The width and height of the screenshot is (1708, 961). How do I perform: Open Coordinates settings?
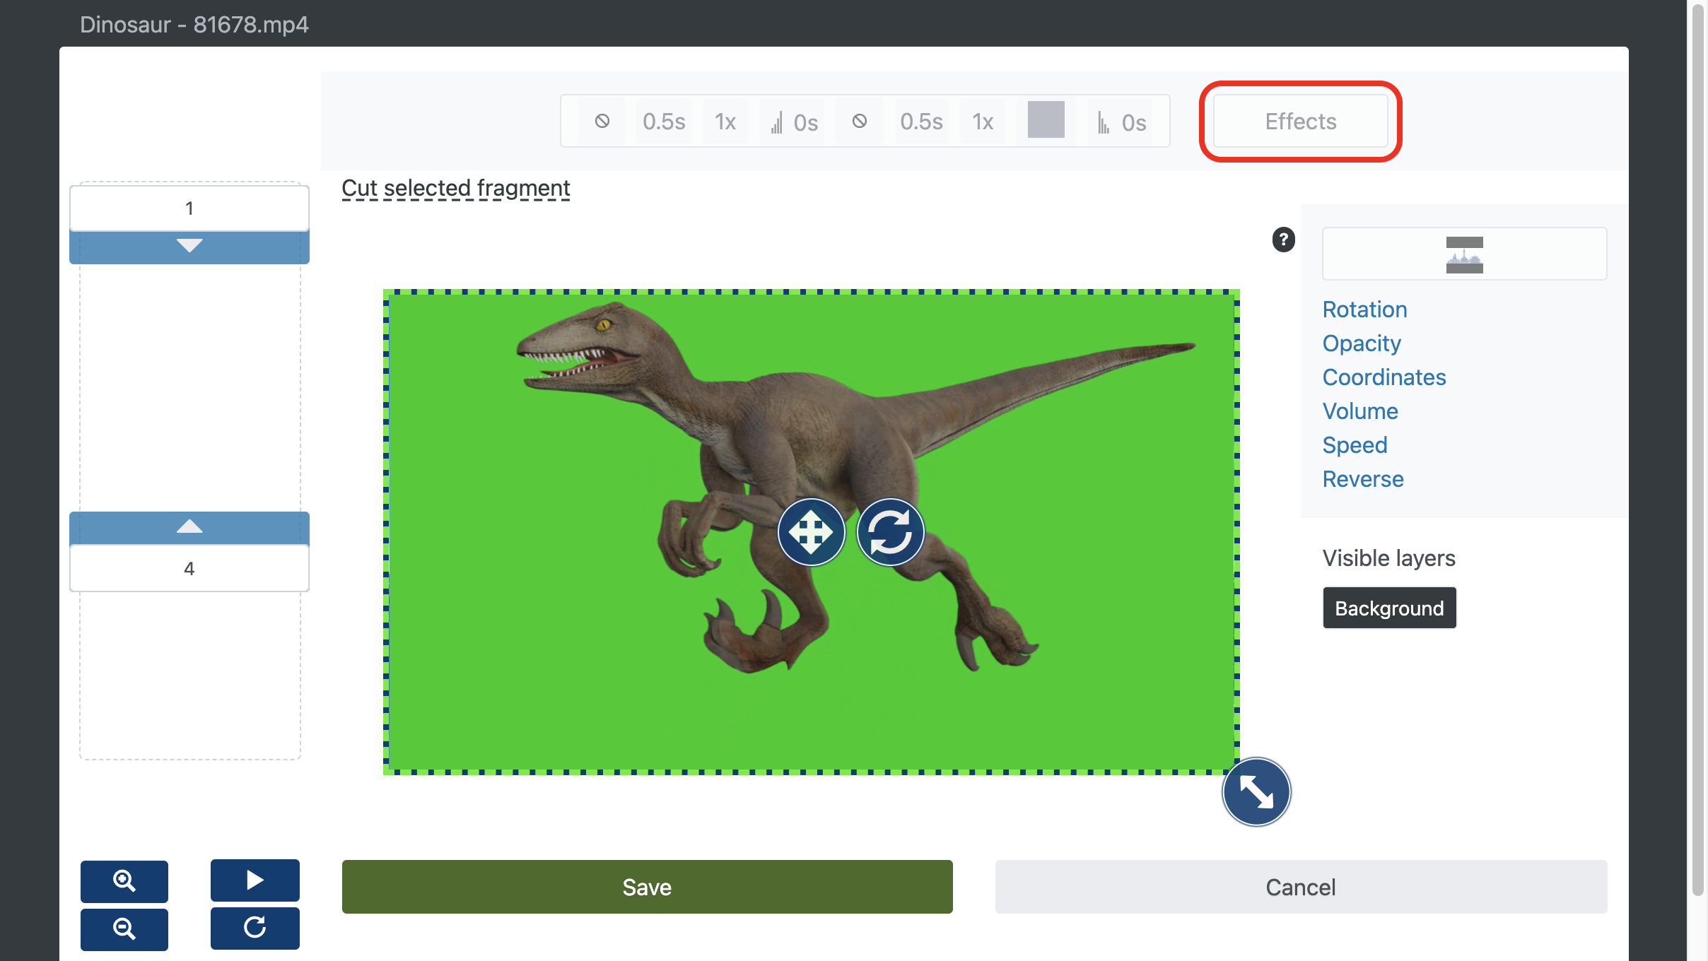(x=1384, y=377)
